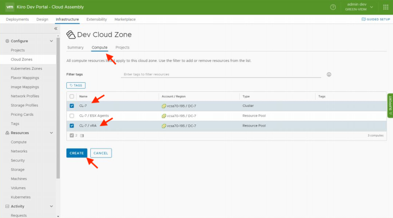Viewport: 393px width, 218px height.
Task: Sort by the Account / Region column header
Action: tap(174, 96)
